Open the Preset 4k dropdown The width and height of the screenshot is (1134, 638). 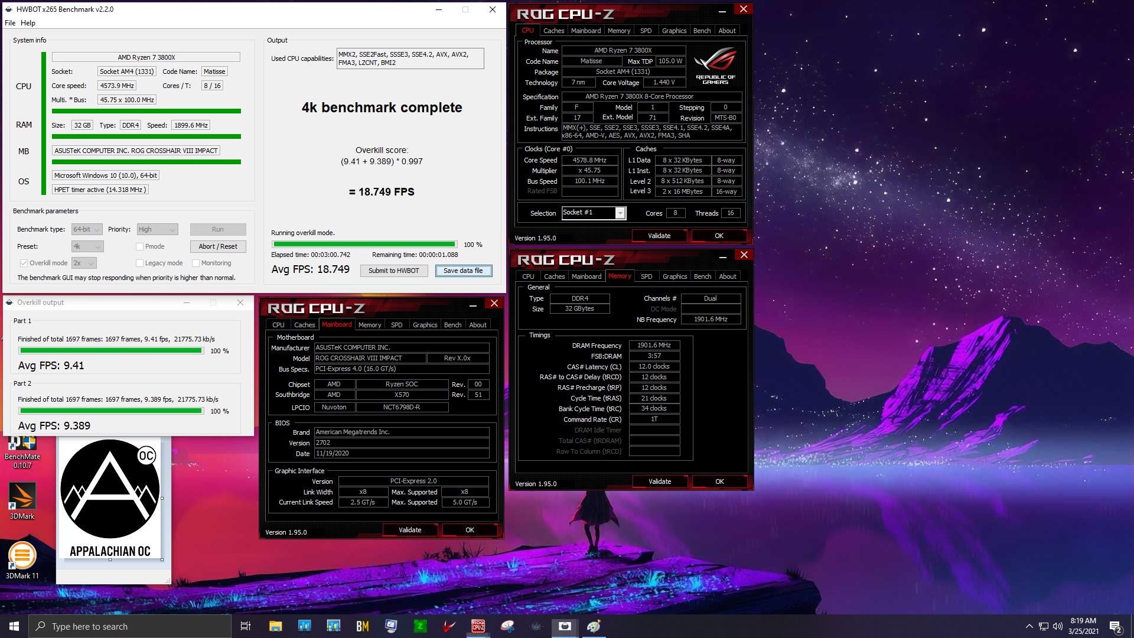[x=87, y=246]
